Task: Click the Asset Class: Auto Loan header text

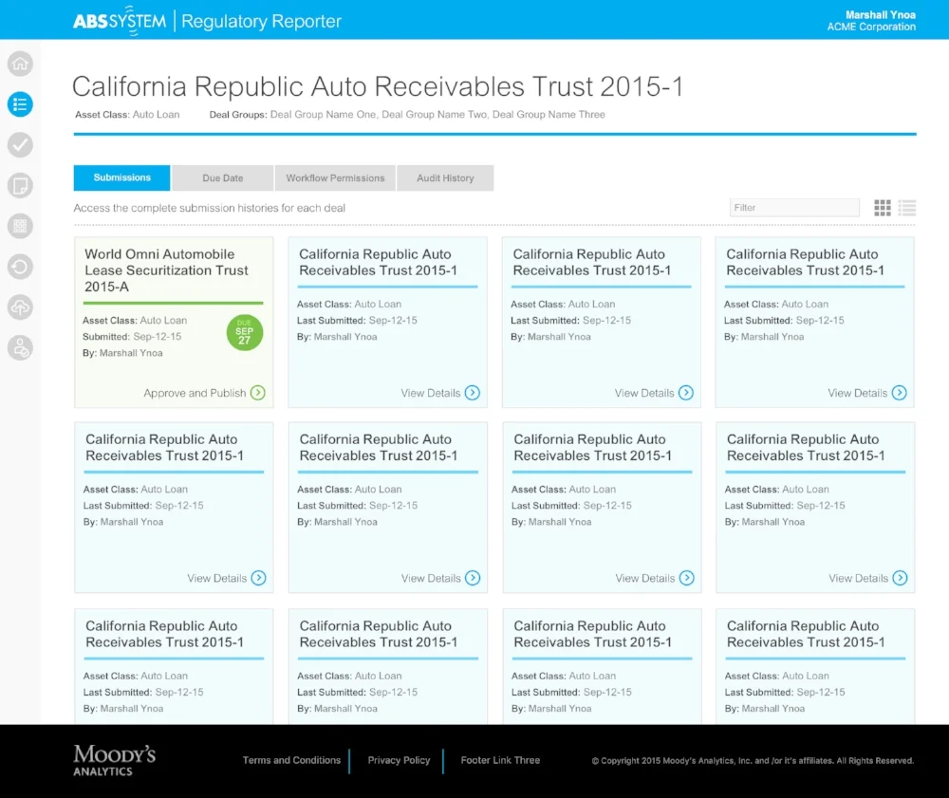Action: [x=127, y=115]
